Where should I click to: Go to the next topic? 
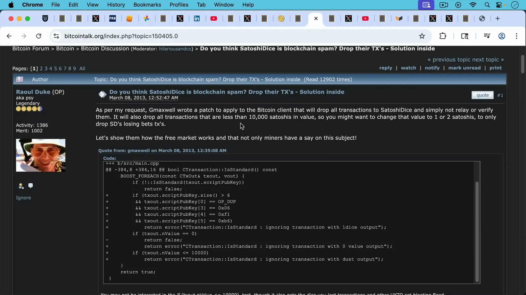point(488,60)
